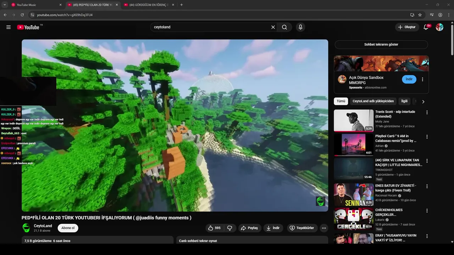Select the Tümü filter chip

[x=341, y=101]
